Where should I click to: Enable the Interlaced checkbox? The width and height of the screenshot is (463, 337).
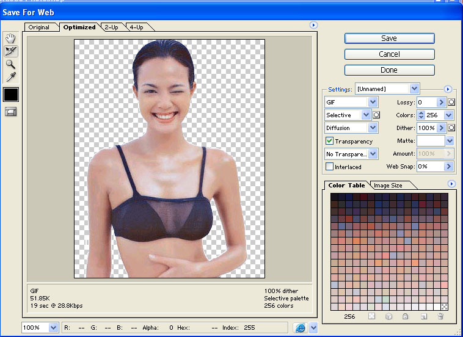click(329, 167)
